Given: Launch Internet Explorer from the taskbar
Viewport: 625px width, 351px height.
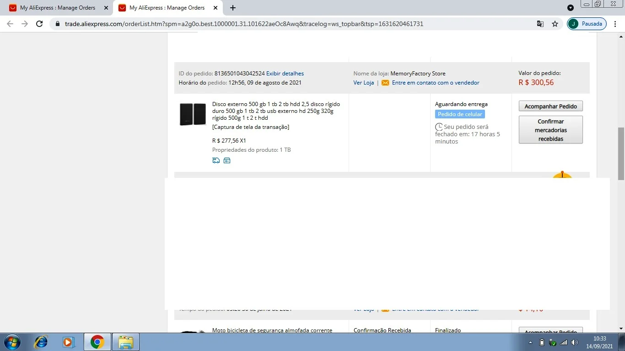Looking at the screenshot, I should click(41, 342).
